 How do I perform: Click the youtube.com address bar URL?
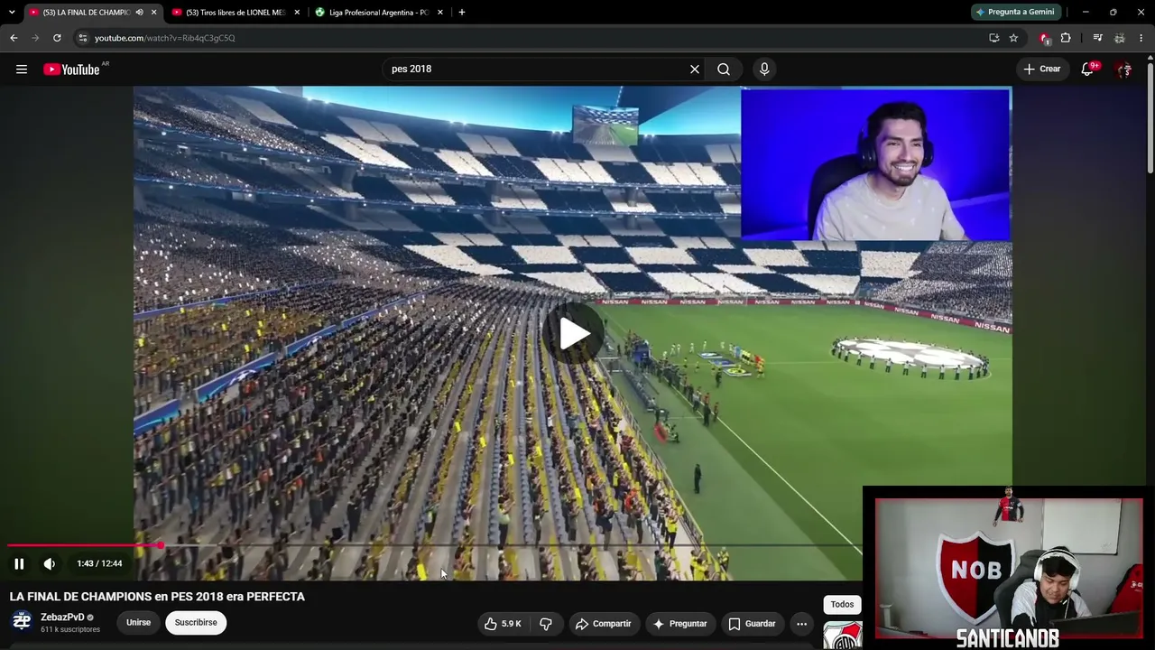pos(164,38)
